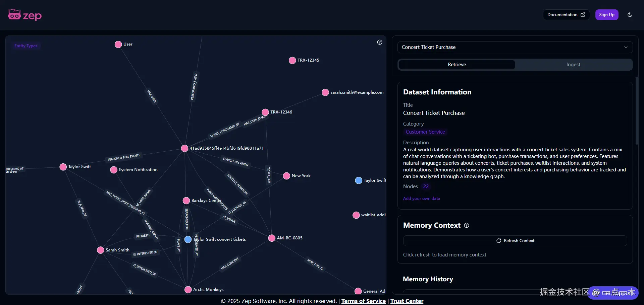Select the sarah.smith@example.com node

point(325,92)
